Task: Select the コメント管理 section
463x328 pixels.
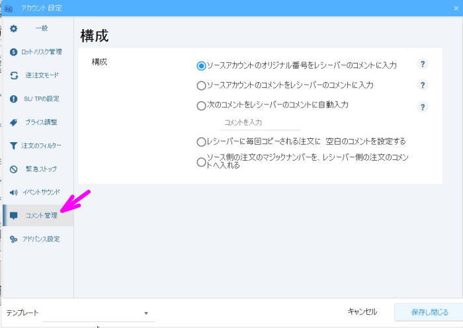Action: pyautogui.click(x=38, y=216)
